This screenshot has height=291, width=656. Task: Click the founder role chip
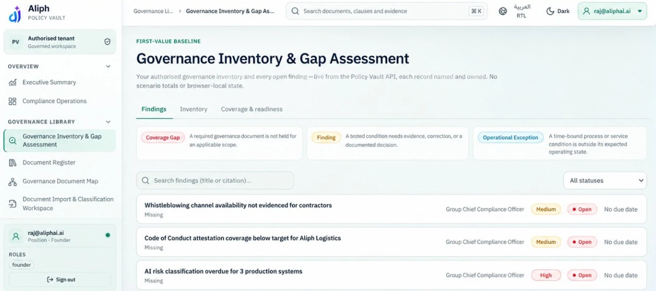point(22,265)
